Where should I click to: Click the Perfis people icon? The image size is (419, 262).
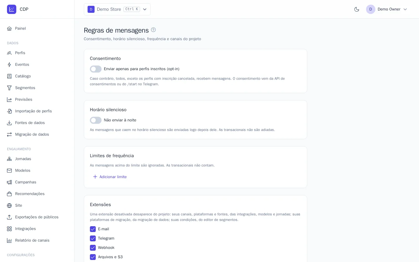pyautogui.click(x=9, y=53)
